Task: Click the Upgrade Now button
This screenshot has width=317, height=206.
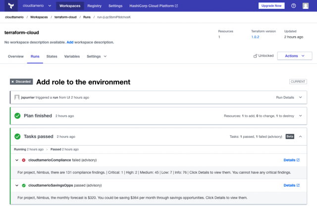Action: point(271,6)
